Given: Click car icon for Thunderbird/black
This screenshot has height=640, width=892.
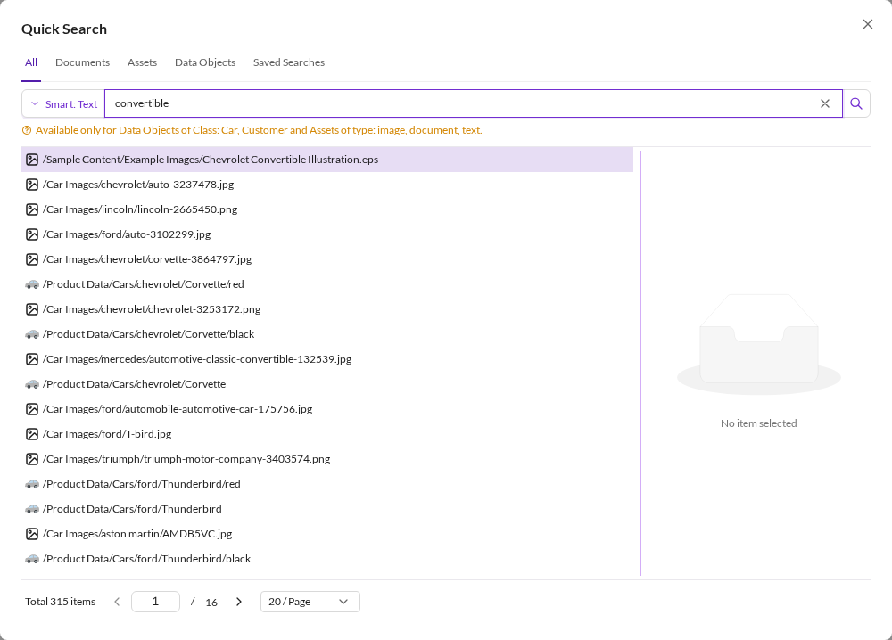Looking at the screenshot, I should pos(32,559).
